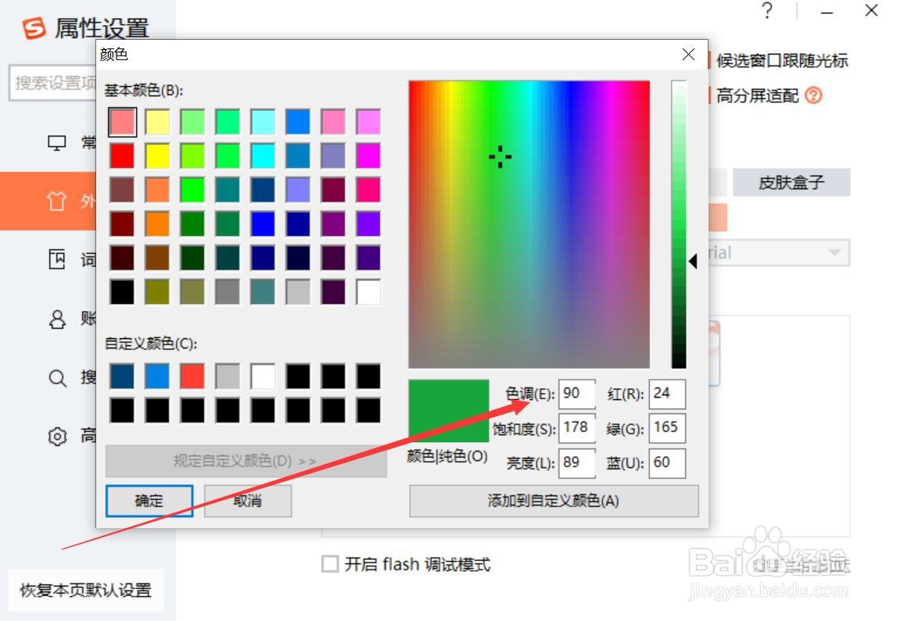The image size is (897, 621).
Task: Click inside the 色调 hue input field
Action: pyautogui.click(x=576, y=394)
